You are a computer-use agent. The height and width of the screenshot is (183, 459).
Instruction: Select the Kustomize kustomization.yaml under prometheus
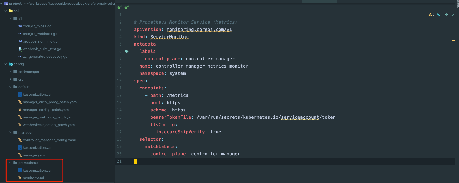point(38,171)
